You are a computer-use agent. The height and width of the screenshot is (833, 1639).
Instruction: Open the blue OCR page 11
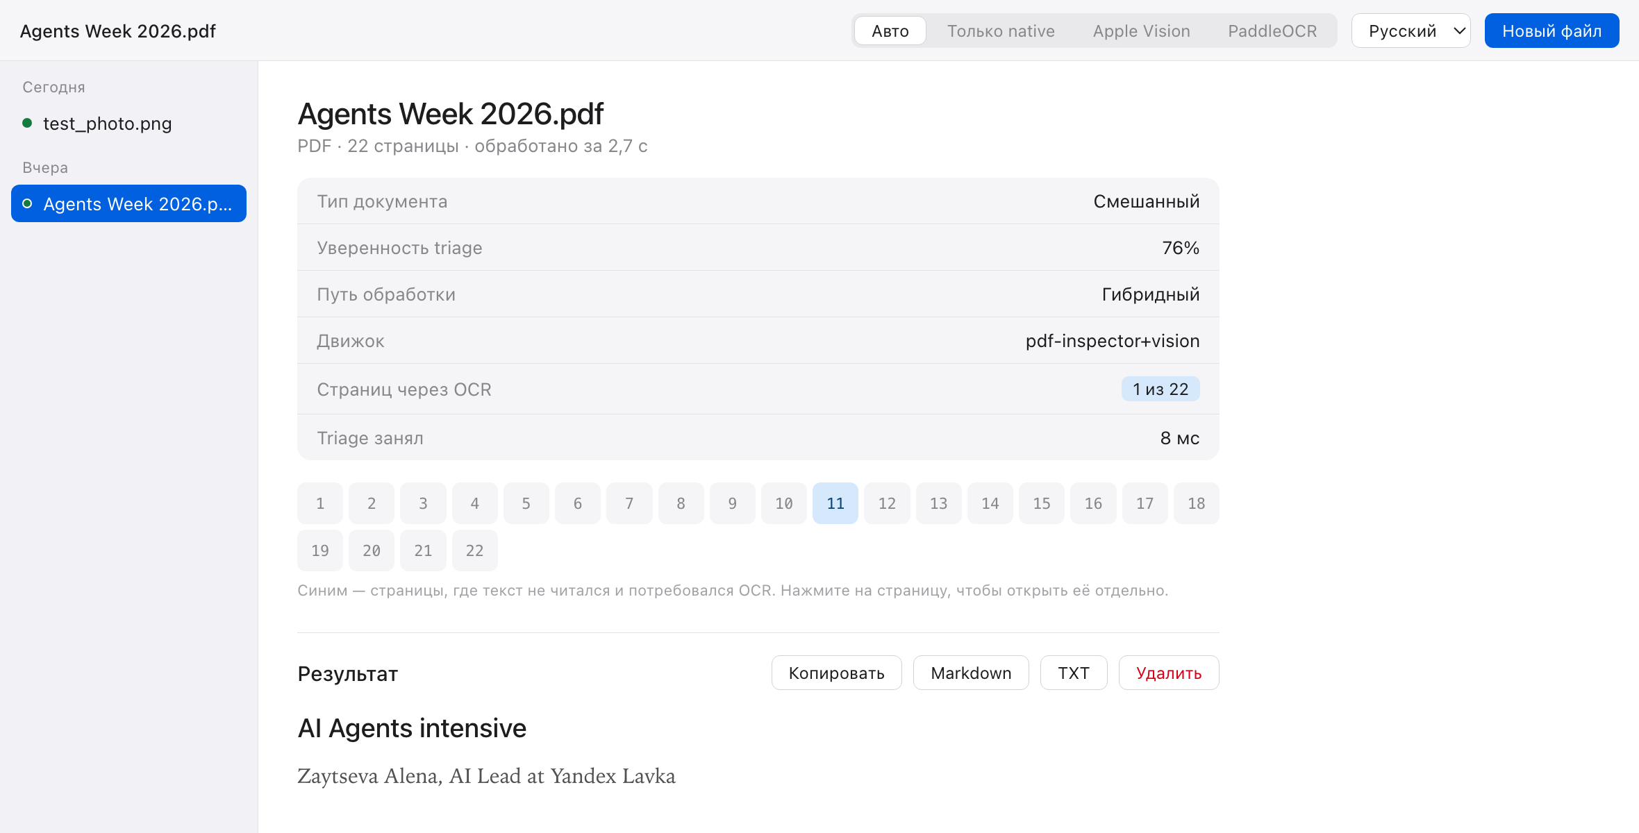pos(835,503)
